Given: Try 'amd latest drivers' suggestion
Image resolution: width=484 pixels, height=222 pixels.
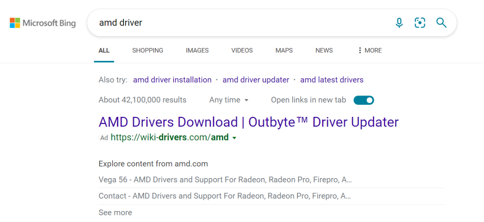Looking at the screenshot, I should coord(332,80).
